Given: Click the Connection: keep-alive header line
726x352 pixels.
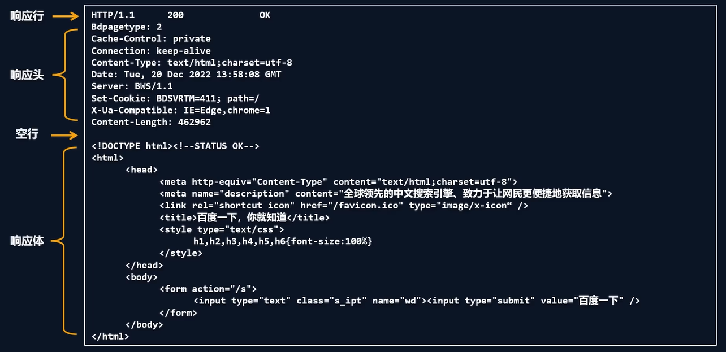Looking at the screenshot, I should click(x=151, y=51).
